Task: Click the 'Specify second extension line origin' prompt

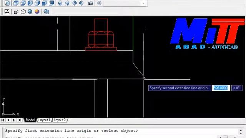Action: [x=180, y=88]
